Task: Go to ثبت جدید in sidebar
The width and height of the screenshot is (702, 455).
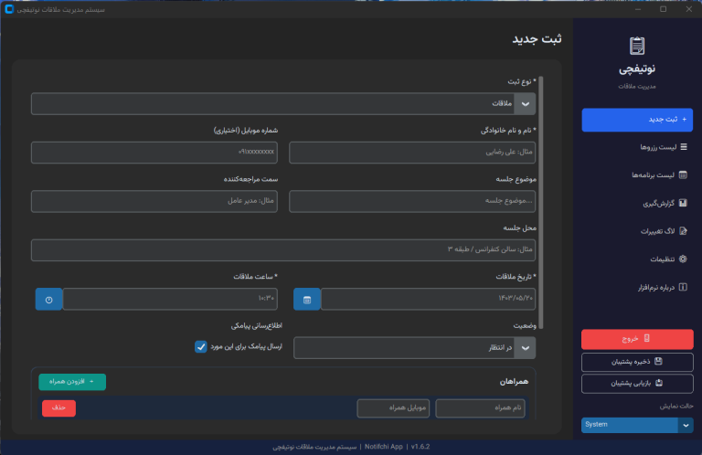Action: tap(637, 120)
